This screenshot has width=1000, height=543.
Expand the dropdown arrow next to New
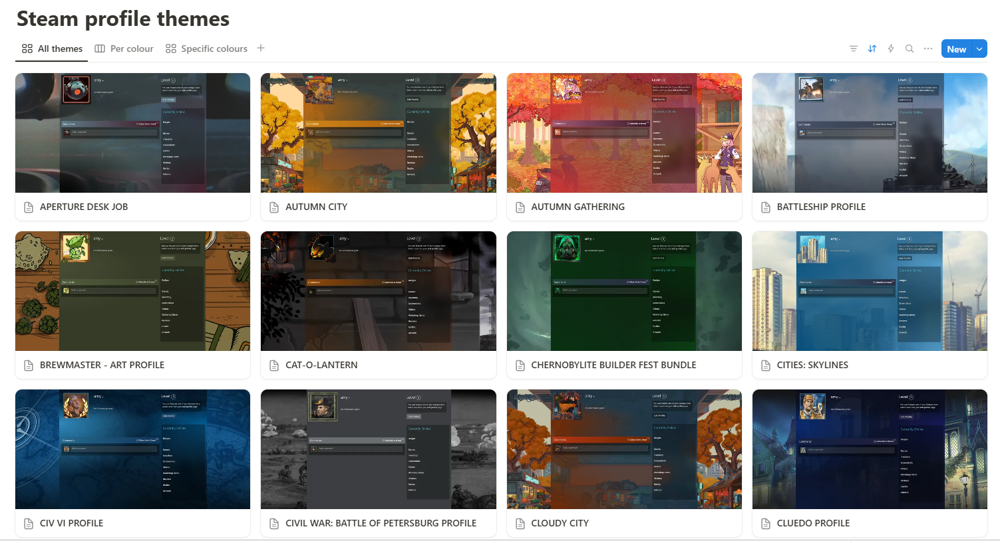point(979,49)
